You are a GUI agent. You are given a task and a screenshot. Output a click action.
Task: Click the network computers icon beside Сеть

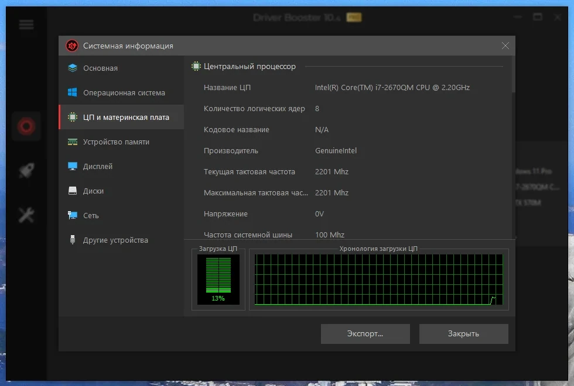pos(73,215)
